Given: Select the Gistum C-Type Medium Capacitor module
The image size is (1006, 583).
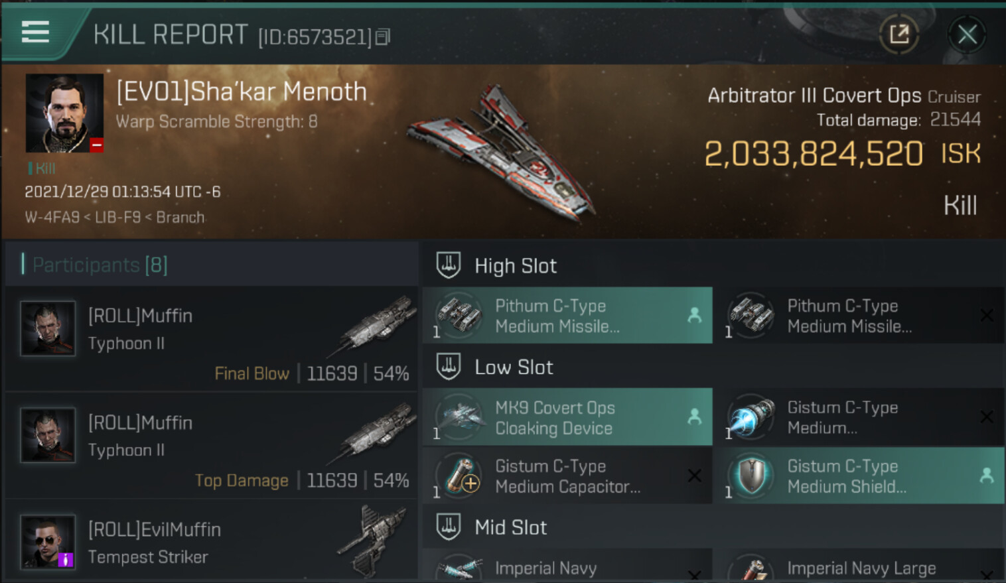Looking at the screenshot, I should tap(567, 476).
